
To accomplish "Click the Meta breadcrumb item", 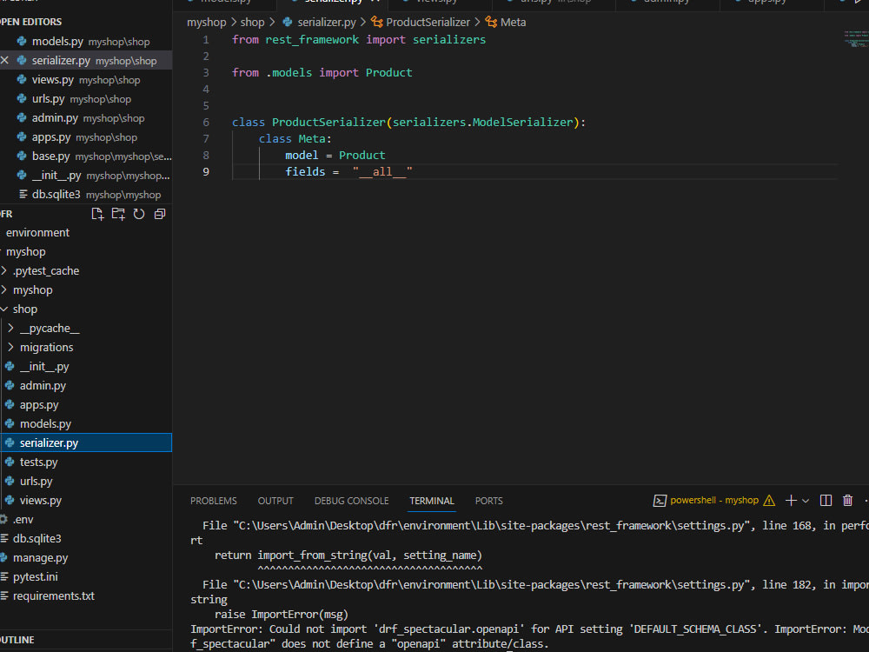I will (x=513, y=23).
